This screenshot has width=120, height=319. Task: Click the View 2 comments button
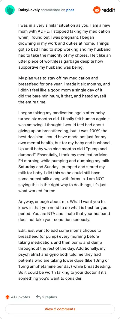click(60, 309)
